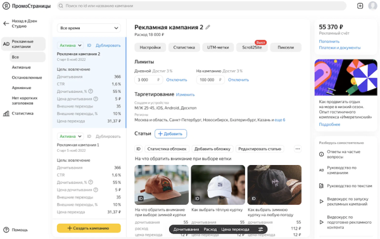Switch to the Пиксели tab
Image resolution: width=380 pixels, height=239 pixels.
tap(286, 47)
